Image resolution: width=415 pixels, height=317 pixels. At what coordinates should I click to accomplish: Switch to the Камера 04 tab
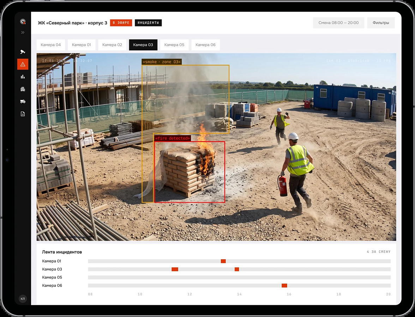click(51, 45)
